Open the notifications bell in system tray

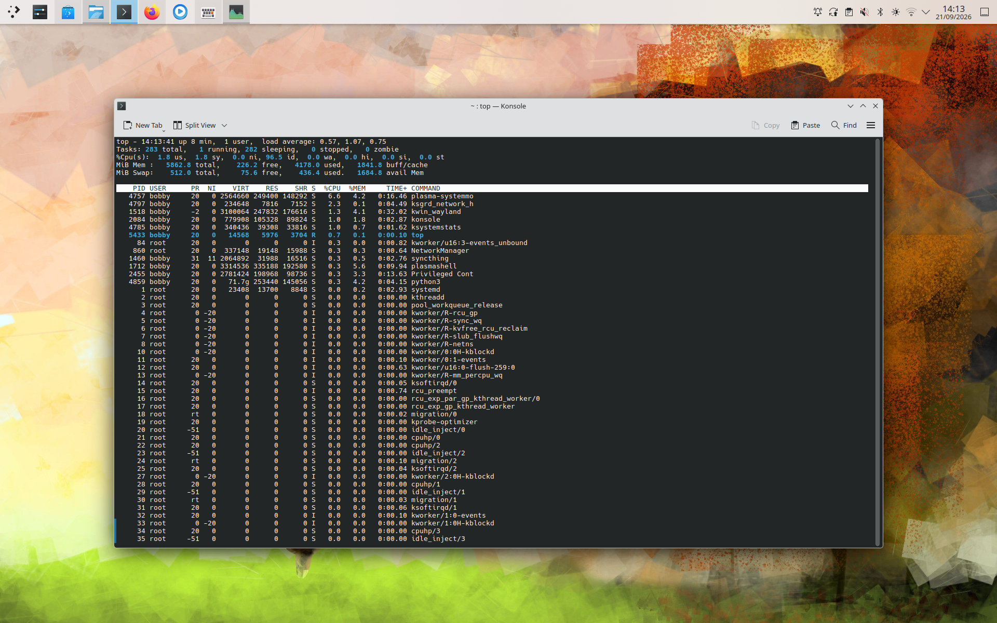(818, 12)
